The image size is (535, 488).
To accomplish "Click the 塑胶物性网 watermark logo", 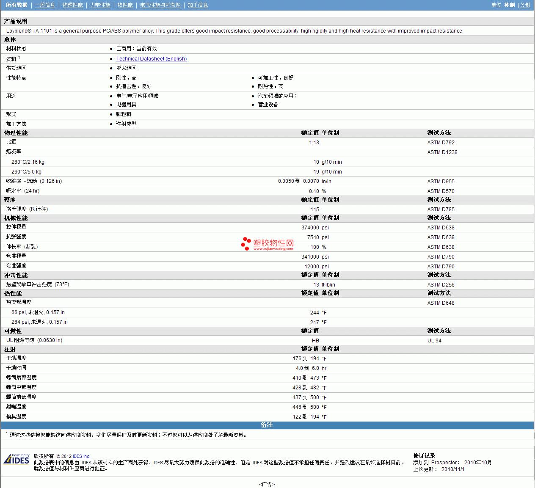I will pos(267,244).
